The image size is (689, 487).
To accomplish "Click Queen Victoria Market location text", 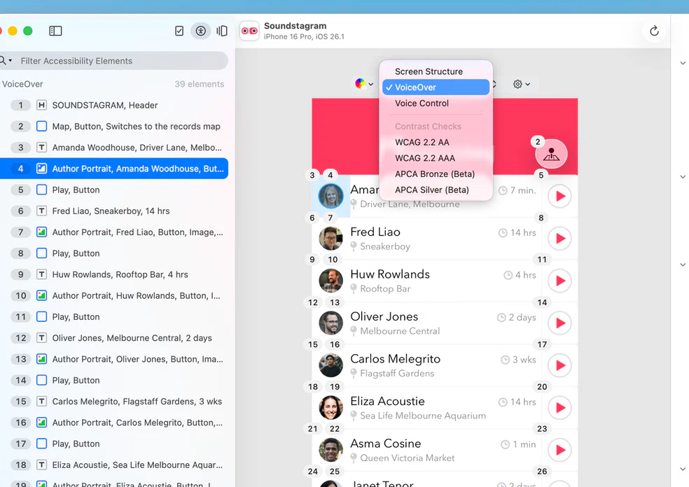I will click(x=408, y=458).
